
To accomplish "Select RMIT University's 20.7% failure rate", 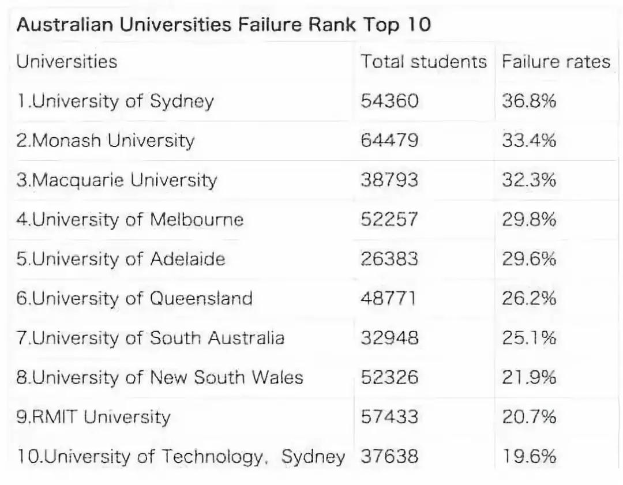I will 529,417.
